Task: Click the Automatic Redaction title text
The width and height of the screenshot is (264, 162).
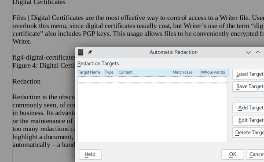Action: point(174,52)
